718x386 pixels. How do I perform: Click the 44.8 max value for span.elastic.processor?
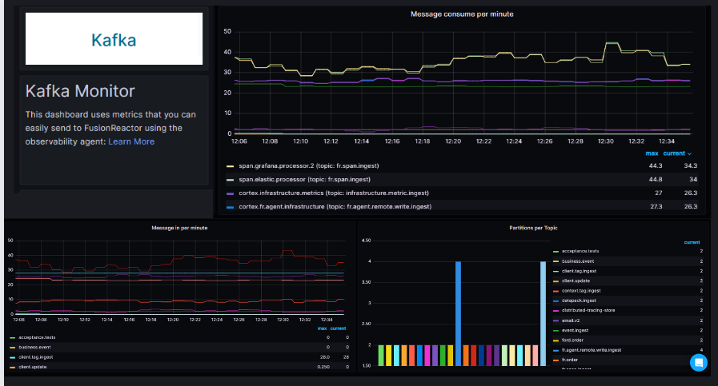[x=656, y=180]
